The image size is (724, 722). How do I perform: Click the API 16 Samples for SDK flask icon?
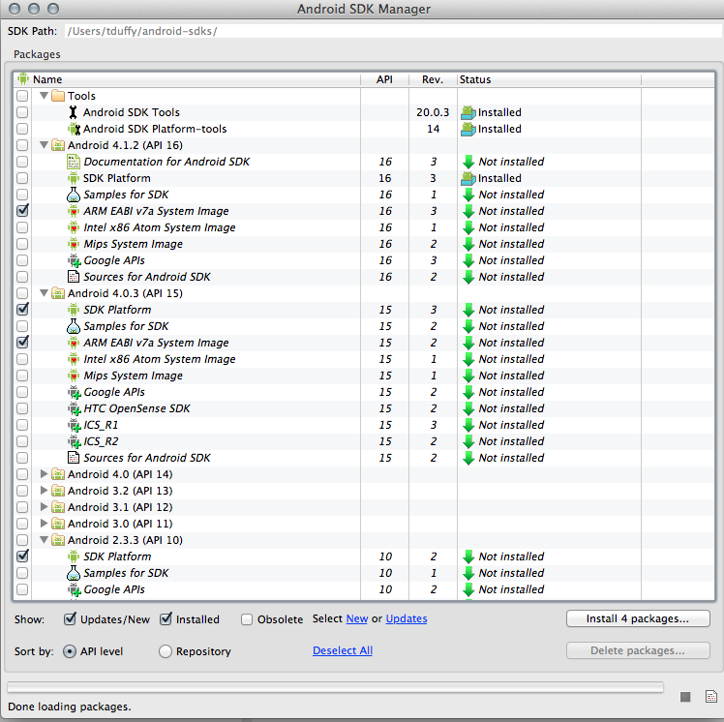pos(74,195)
